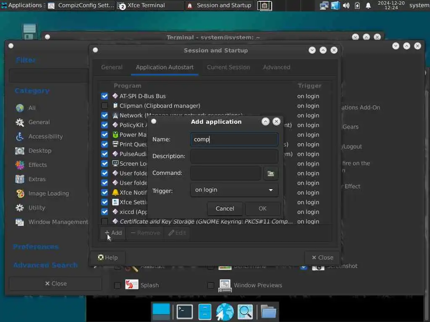This screenshot has height=322, width=430.
Task: Click the Edit button in autostart list
Action: coord(177,233)
